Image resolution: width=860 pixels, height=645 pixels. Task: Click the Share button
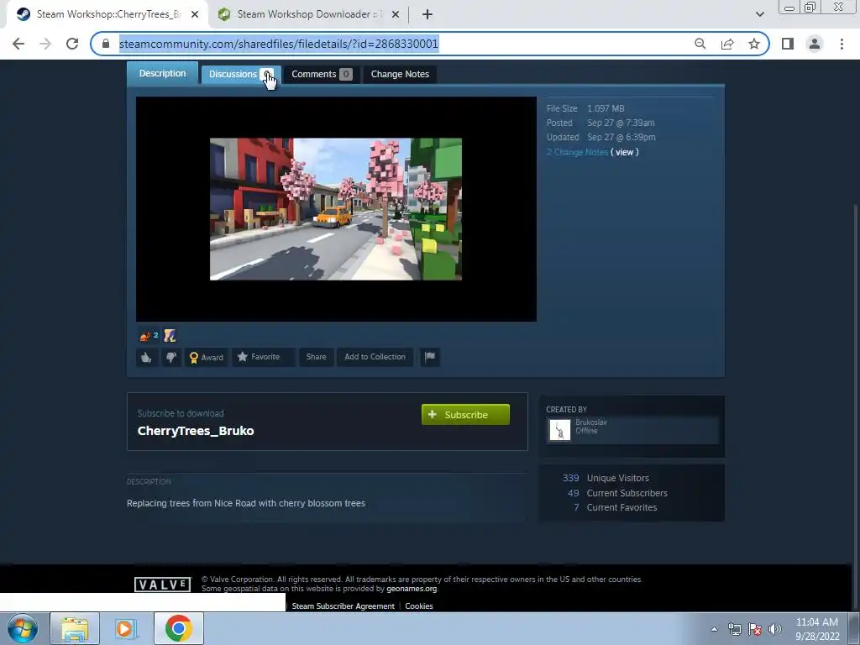[x=316, y=357]
